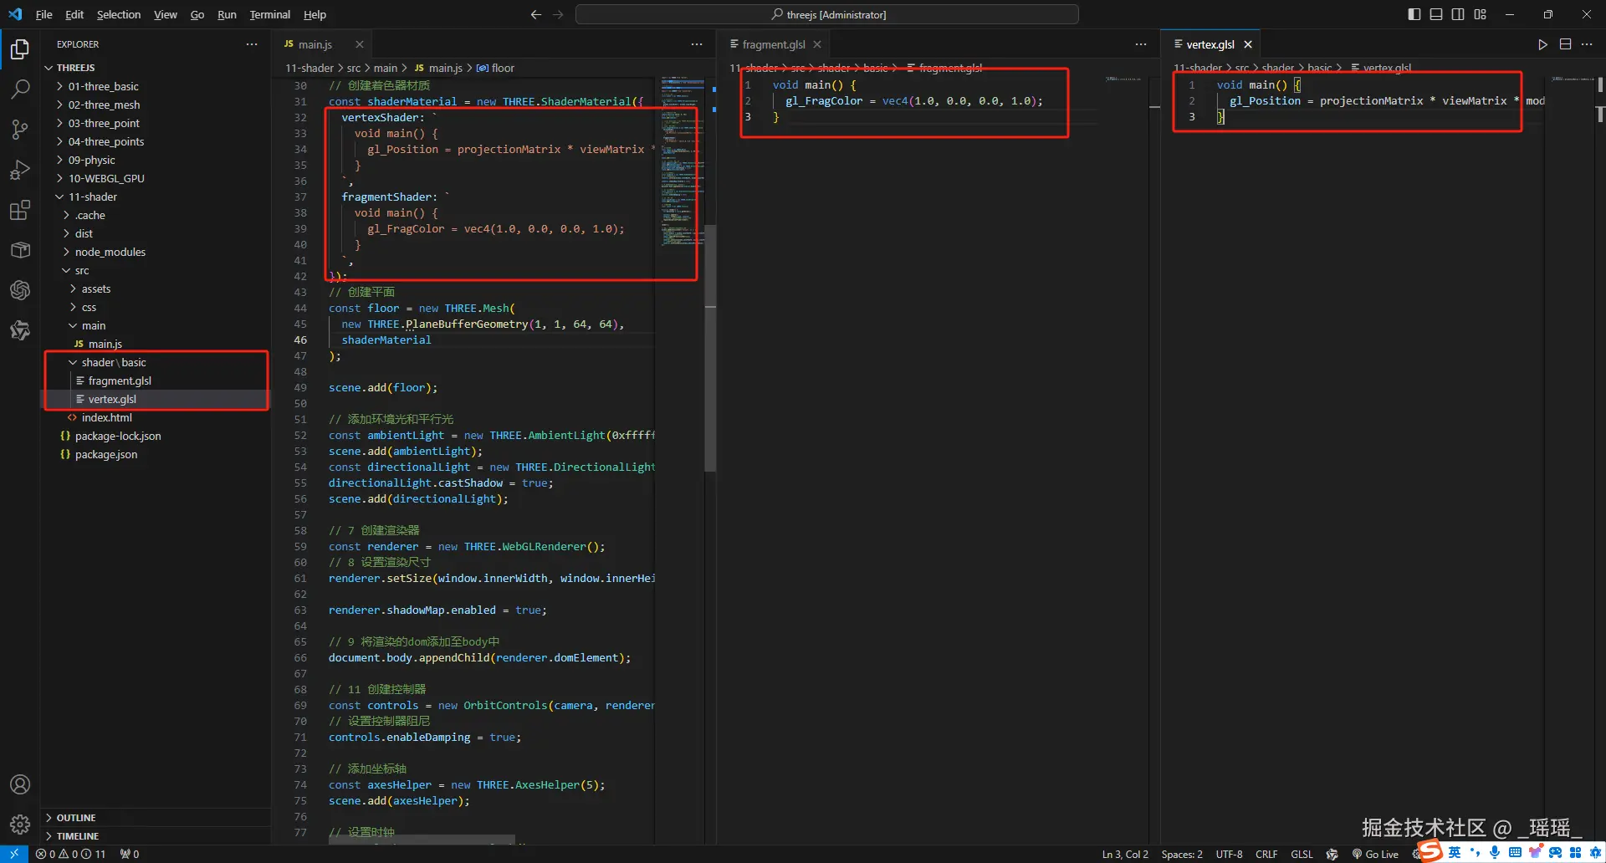Switch to the main.js tab
Screen dimensions: 1606x863
pyautogui.click(x=315, y=44)
